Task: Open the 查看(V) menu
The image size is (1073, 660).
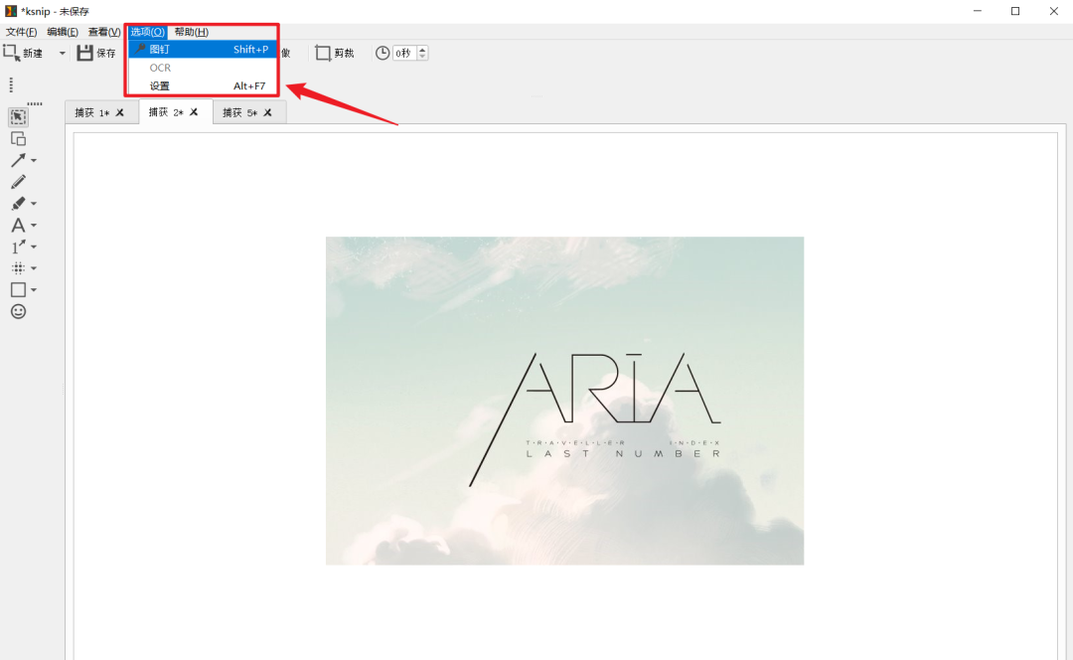Action: pyautogui.click(x=104, y=32)
